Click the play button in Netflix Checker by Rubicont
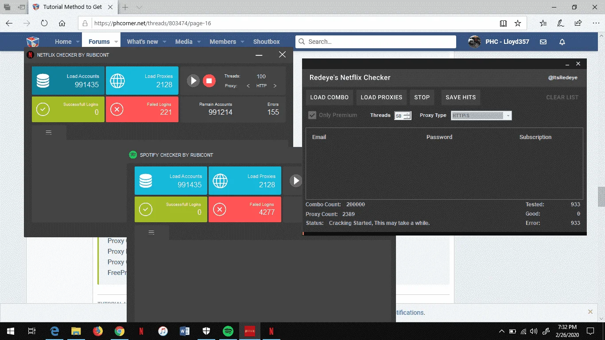 tap(193, 81)
